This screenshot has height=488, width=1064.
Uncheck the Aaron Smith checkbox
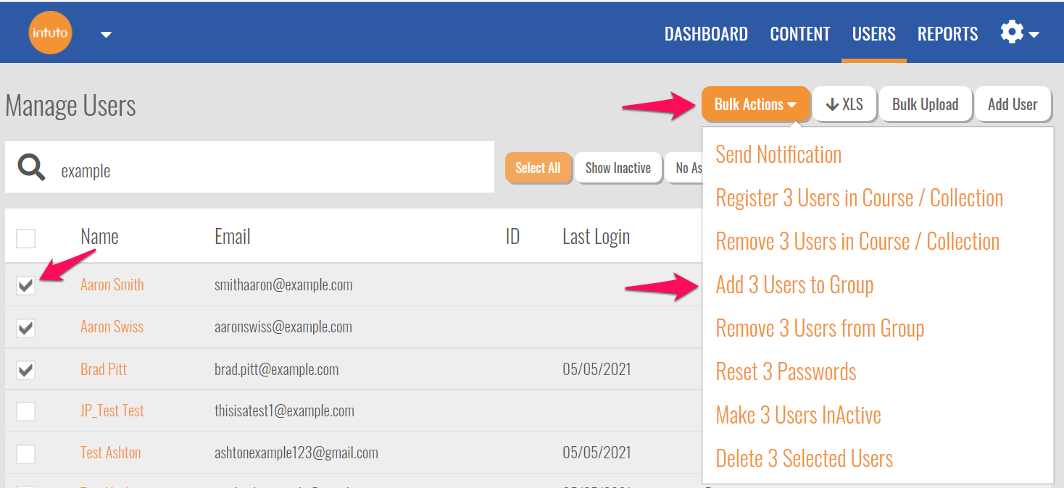[25, 285]
